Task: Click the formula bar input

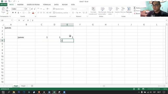Action: [x=98, y=20]
